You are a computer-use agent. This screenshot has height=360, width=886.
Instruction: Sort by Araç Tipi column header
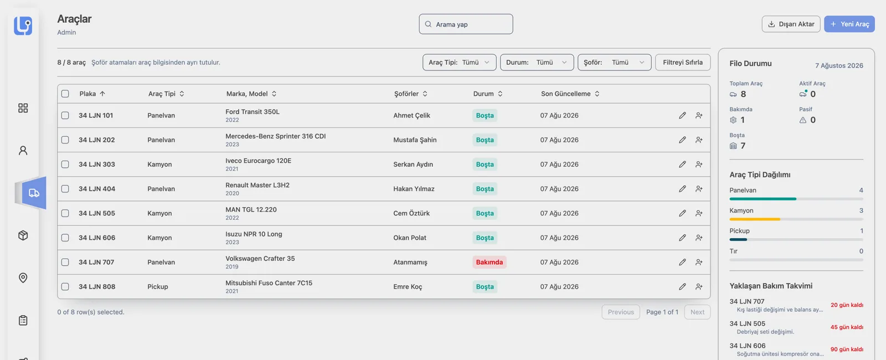(166, 94)
